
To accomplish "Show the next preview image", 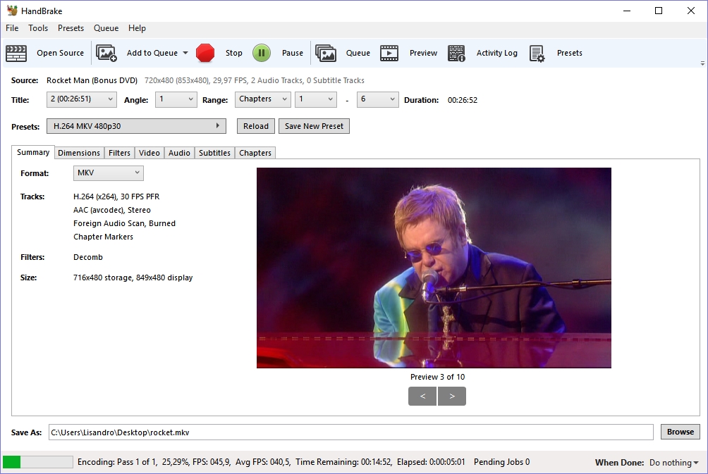I will pyautogui.click(x=452, y=396).
